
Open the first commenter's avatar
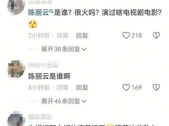pos(16,7)
